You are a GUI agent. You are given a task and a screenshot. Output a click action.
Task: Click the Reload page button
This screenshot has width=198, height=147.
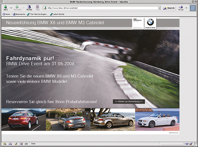[x=29, y=7]
